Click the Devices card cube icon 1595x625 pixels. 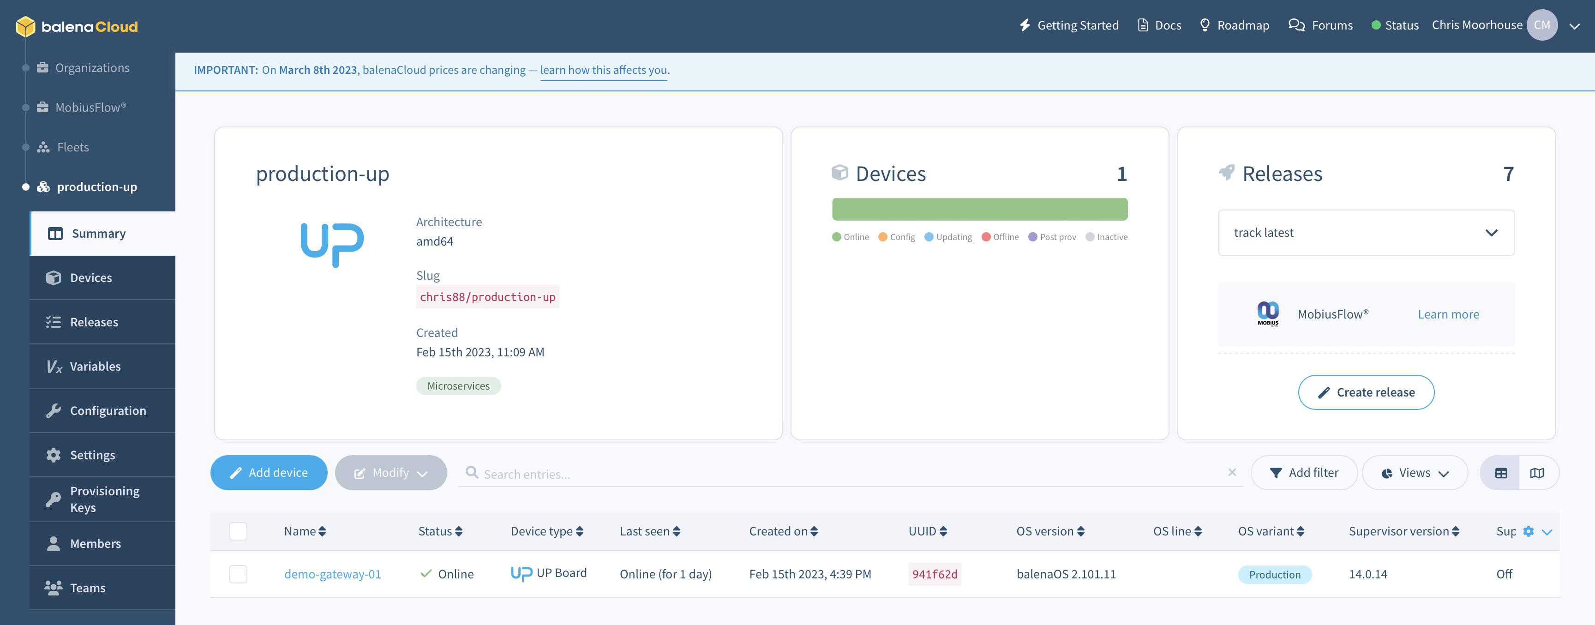click(x=839, y=173)
